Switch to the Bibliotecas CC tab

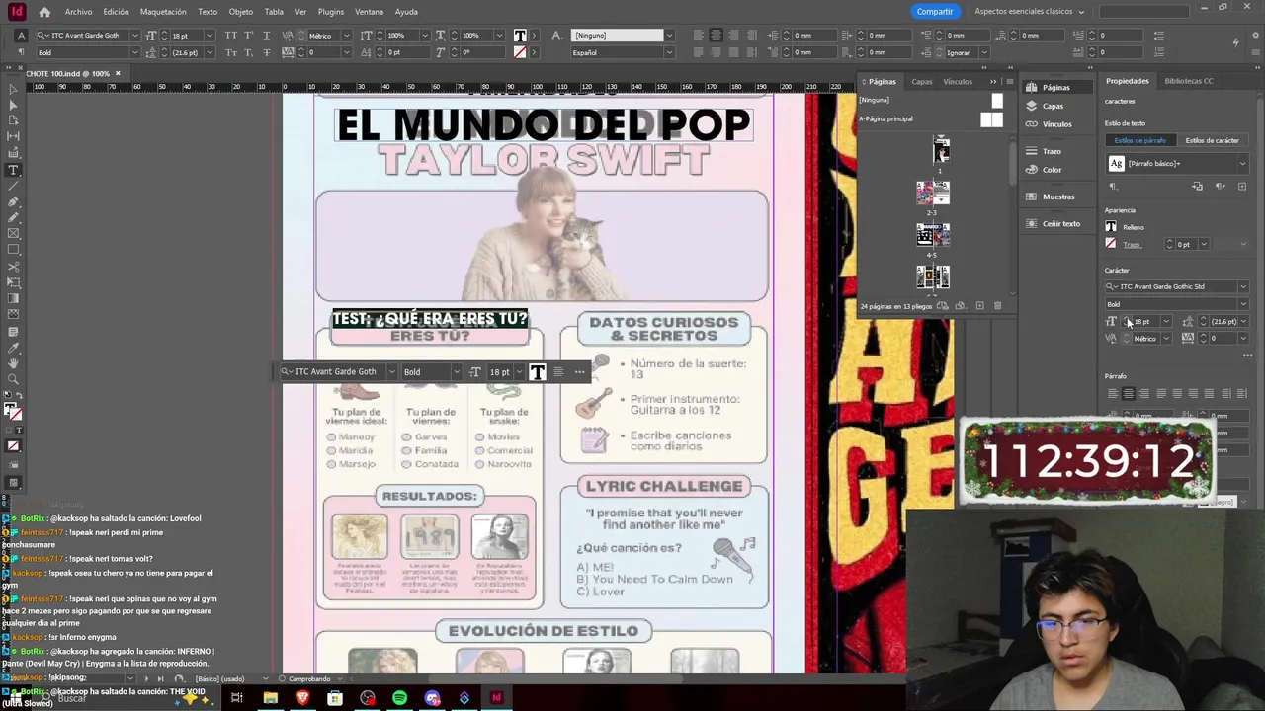coord(1188,81)
